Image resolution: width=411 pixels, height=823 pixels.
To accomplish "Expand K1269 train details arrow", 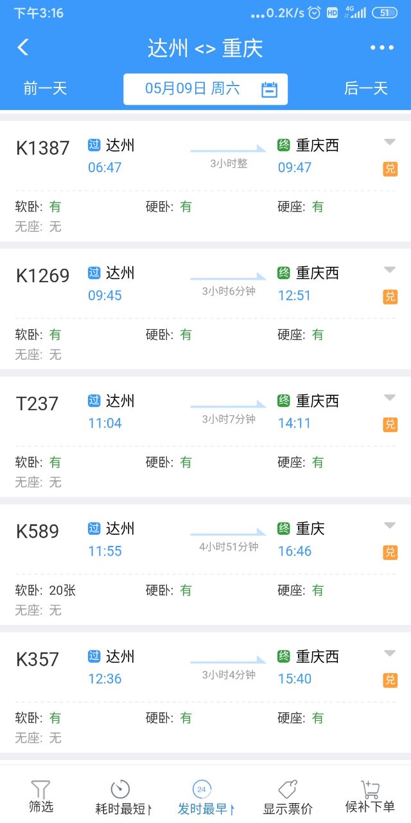I will point(390,269).
